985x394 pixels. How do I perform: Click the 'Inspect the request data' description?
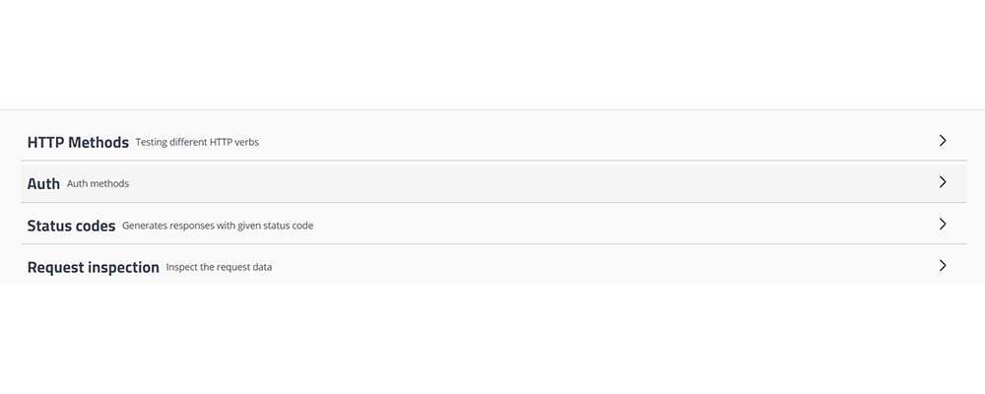pos(219,267)
